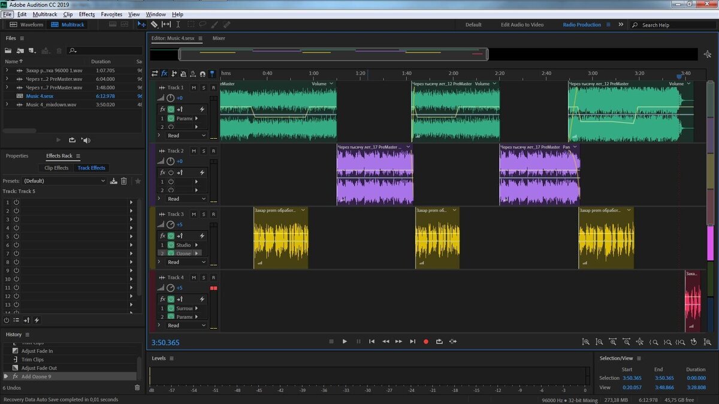Mute Track 1
Screen dimensions: 719x404
pyautogui.click(x=194, y=87)
